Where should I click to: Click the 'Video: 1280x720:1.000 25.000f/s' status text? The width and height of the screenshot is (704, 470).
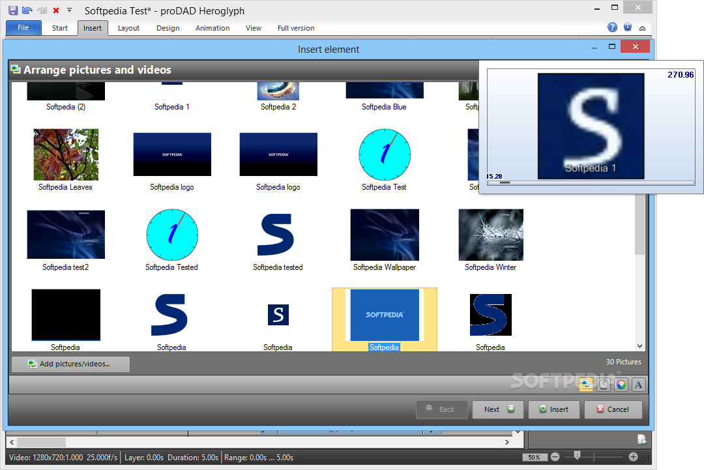click(x=63, y=458)
